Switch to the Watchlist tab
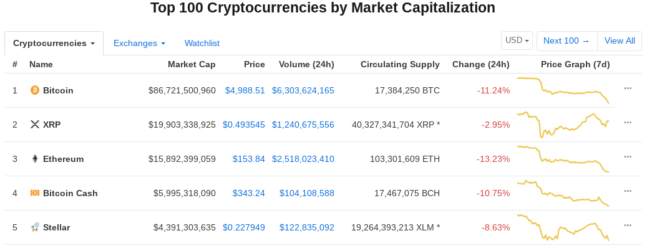Image resolution: width=647 pixels, height=246 pixels. point(202,43)
